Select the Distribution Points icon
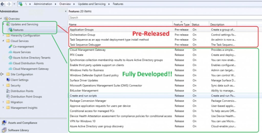Viewport: 262px width, 133px height. pos(8,91)
